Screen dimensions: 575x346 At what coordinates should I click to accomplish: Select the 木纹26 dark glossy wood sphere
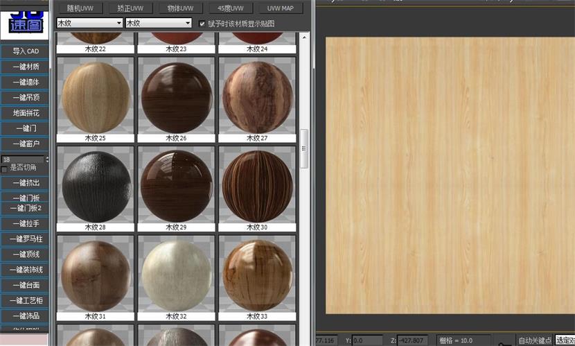coord(177,98)
